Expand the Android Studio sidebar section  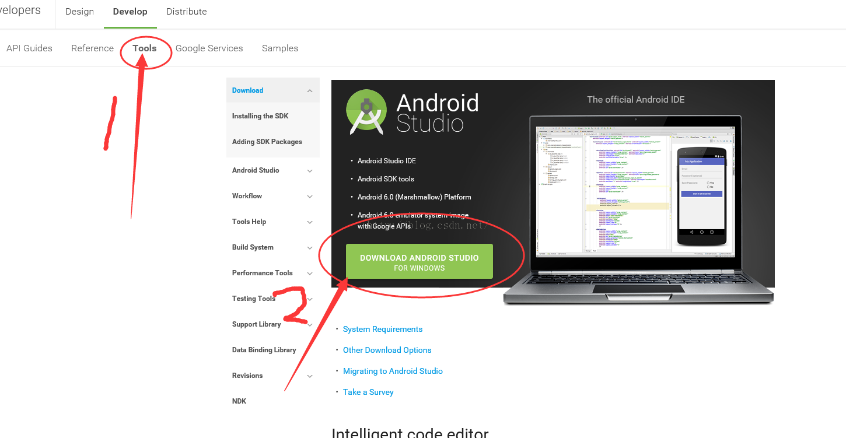click(310, 171)
